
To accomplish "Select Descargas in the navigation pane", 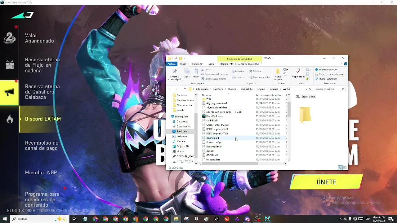I will pos(182,121).
